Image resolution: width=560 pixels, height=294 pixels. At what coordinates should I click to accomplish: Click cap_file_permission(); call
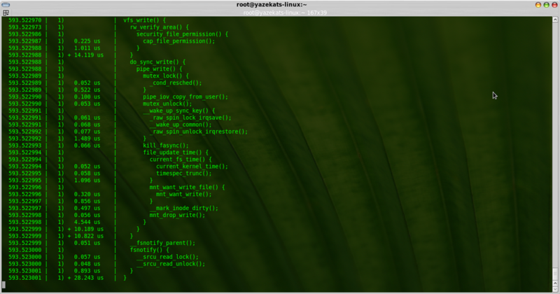pos(179,41)
